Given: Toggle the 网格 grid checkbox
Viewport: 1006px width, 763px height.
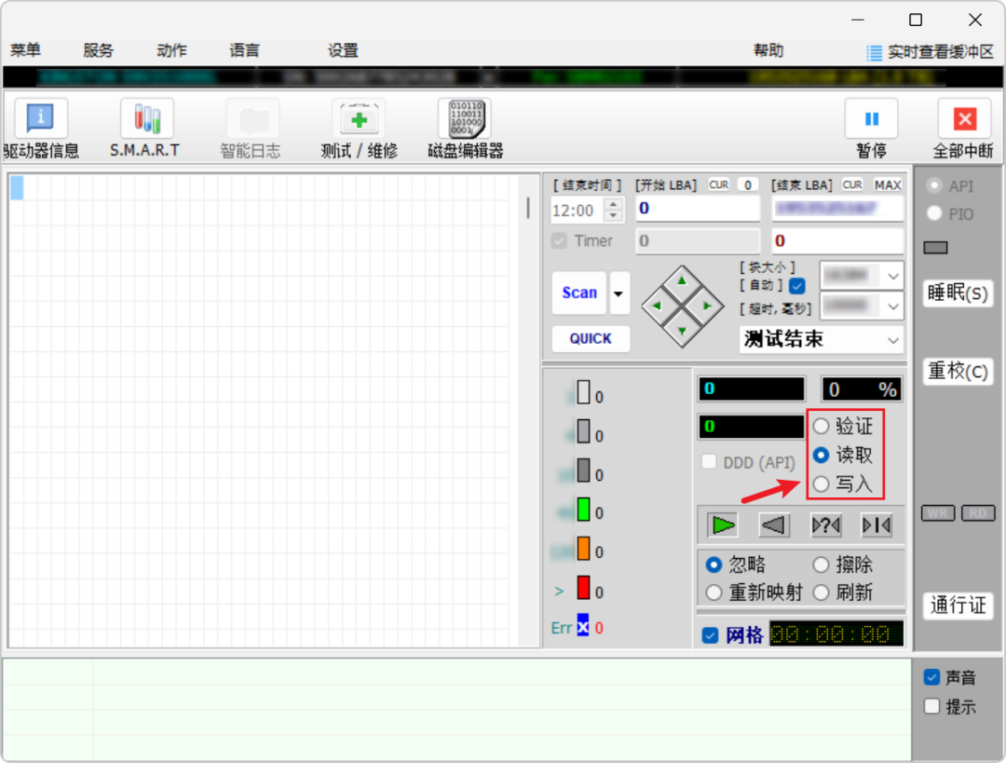Looking at the screenshot, I should point(710,635).
